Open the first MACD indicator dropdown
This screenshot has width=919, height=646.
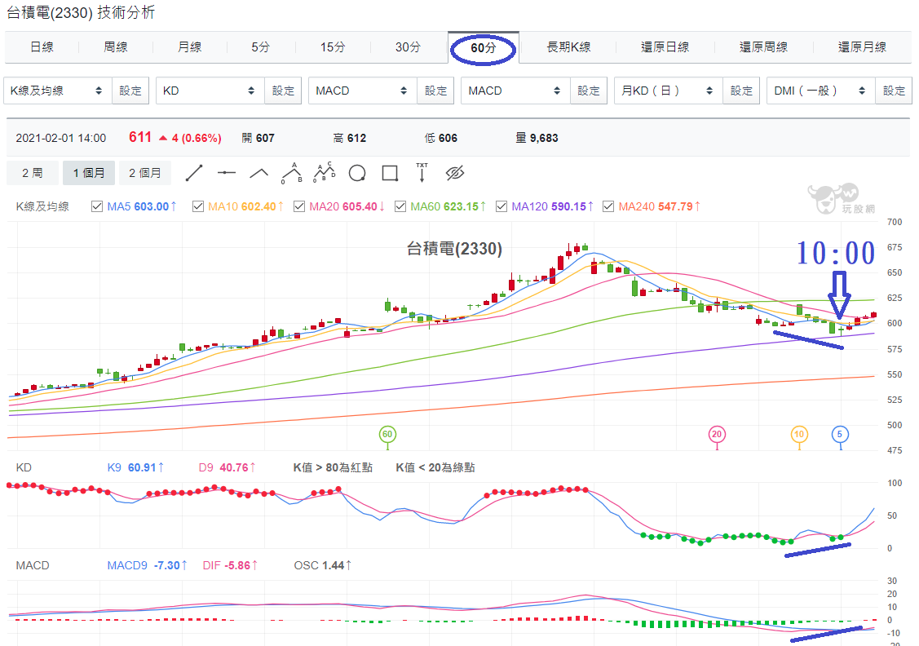pos(362,91)
